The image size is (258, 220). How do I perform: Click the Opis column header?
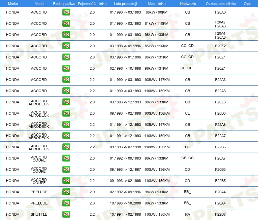coord(247,4)
